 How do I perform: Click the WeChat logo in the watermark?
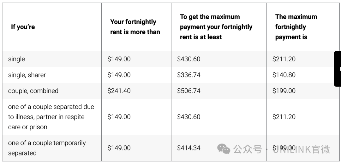224,149
